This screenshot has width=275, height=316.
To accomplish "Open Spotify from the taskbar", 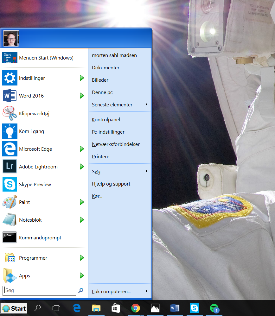I will click(x=214, y=308).
